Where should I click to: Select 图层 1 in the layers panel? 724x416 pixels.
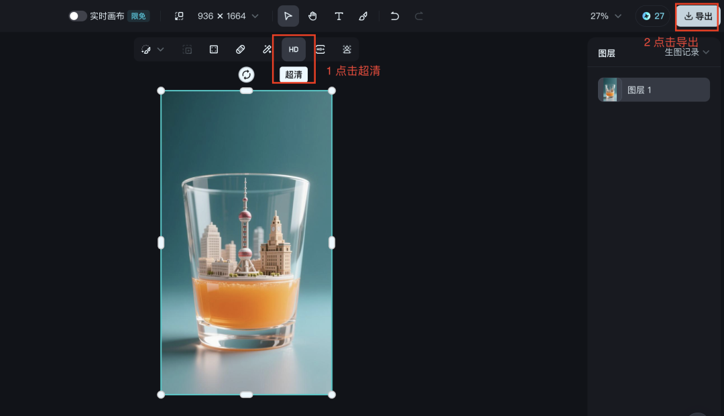tap(654, 90)
